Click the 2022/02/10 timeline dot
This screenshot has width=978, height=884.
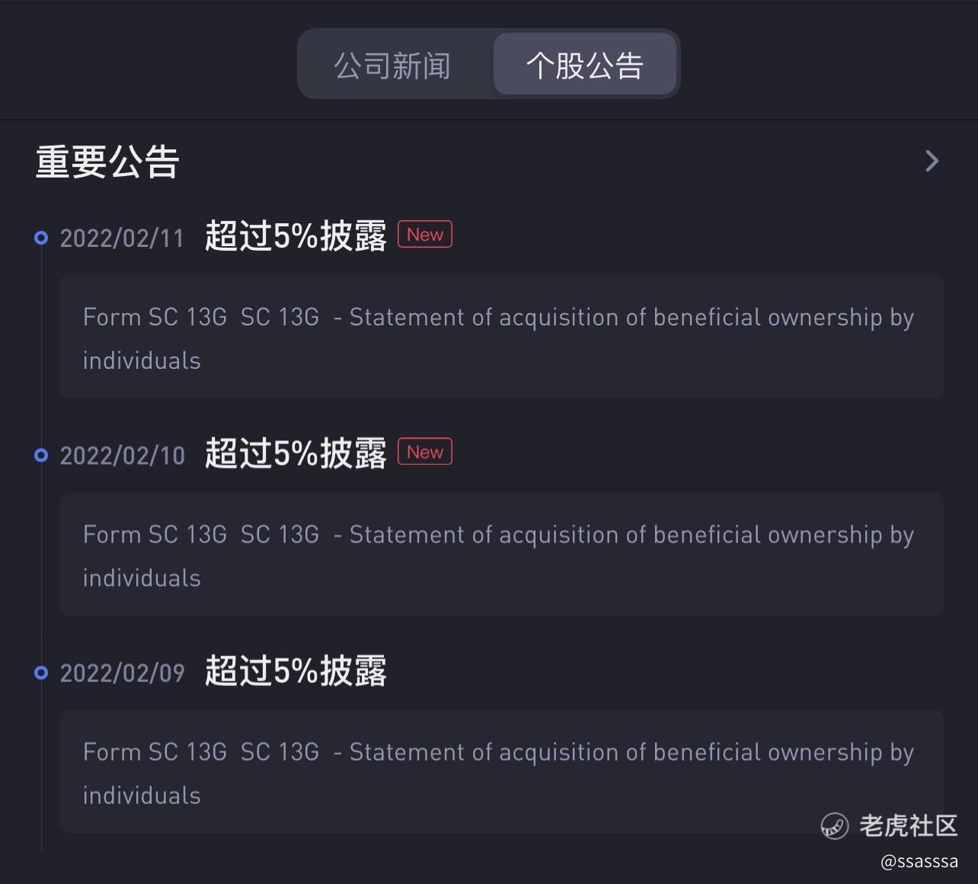41,455
